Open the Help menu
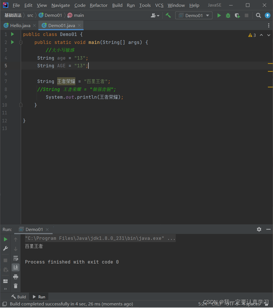This screenshot has width=273, height=308. [194, 5]
